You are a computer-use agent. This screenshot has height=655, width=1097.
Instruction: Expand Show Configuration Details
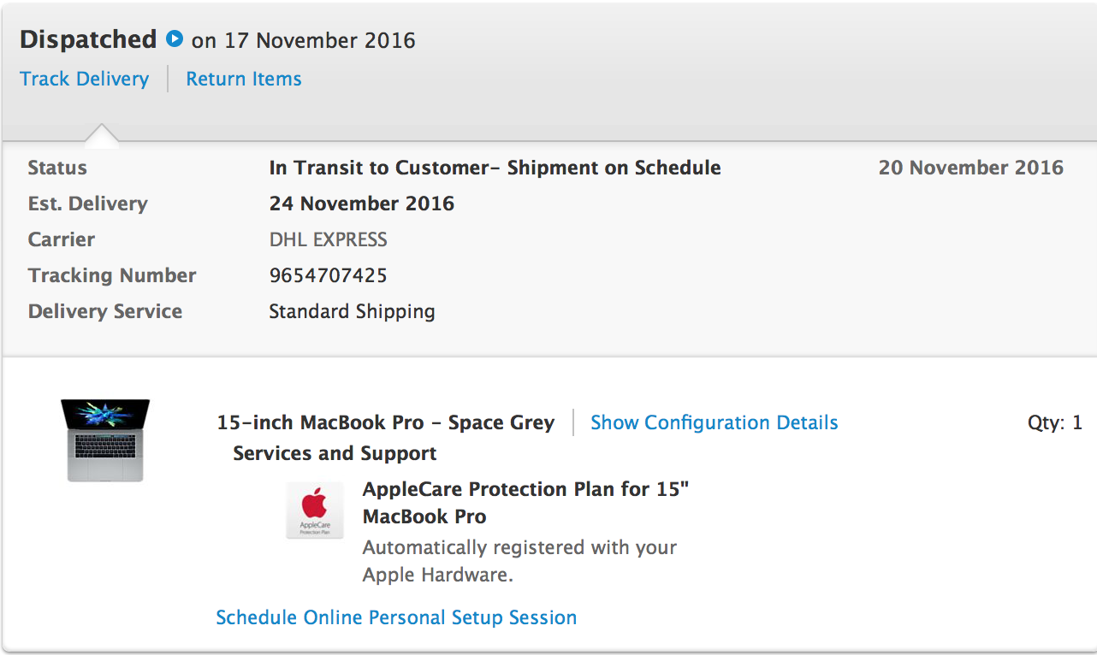tap(714, 422)
